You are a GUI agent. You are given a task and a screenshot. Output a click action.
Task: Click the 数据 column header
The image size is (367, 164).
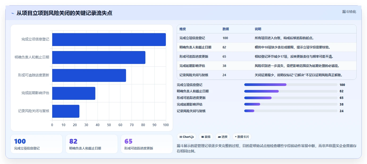click(226, 29)
